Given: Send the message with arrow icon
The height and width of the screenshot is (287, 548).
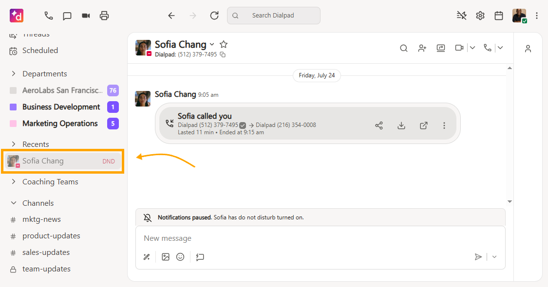Looking at the screenshot, I should pyautogui.click(x=478, y=257).
